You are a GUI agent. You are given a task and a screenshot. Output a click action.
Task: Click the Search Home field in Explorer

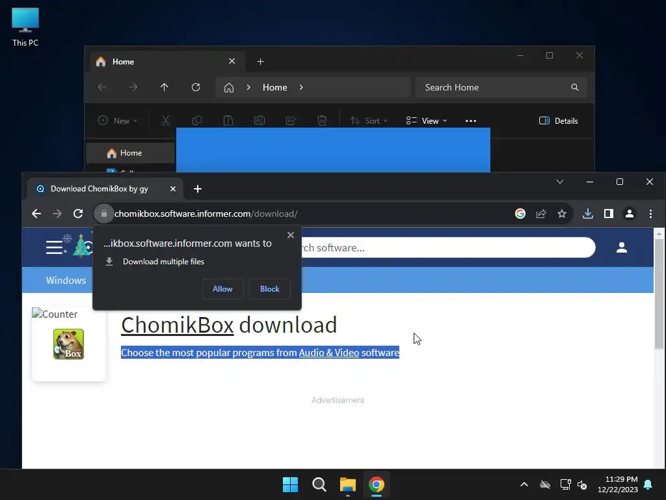(x=501, y=87)
